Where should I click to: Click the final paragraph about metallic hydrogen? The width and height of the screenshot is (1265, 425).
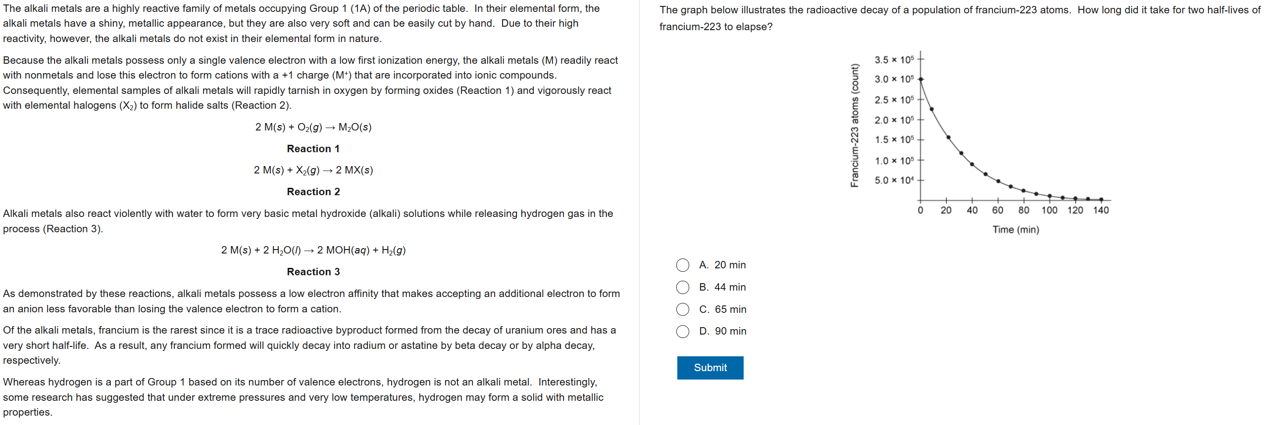(x=303, y=397)
